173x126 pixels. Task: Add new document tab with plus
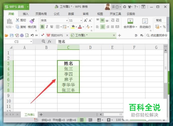[119, 35]
